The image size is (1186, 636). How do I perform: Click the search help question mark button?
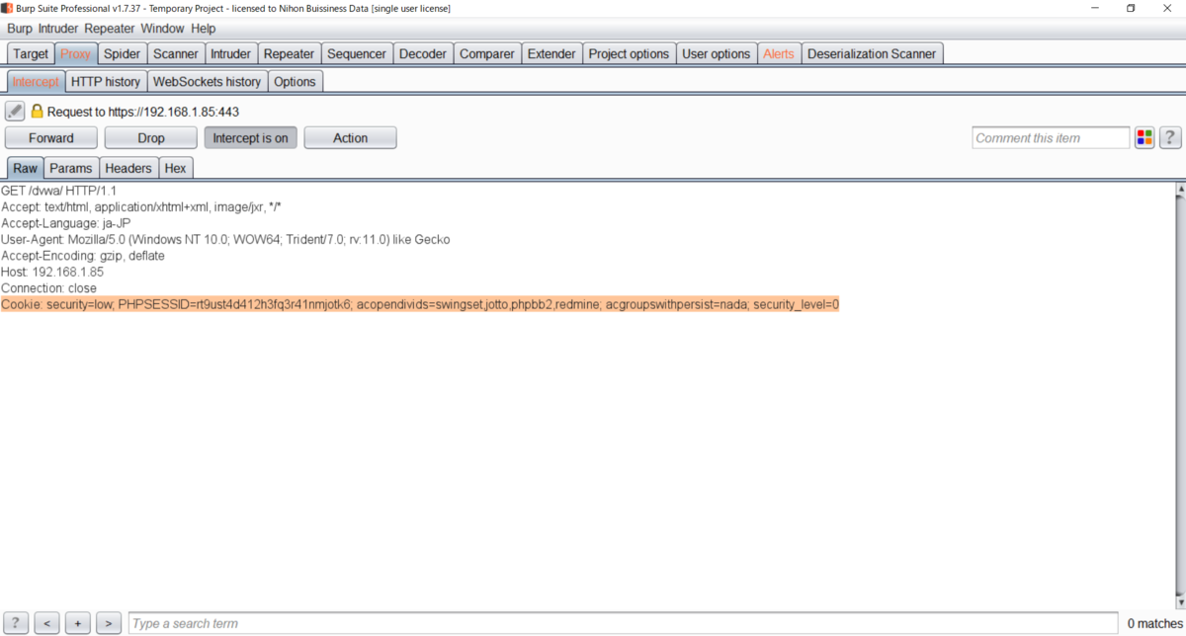pyautogui.click(x=15, y=623)
